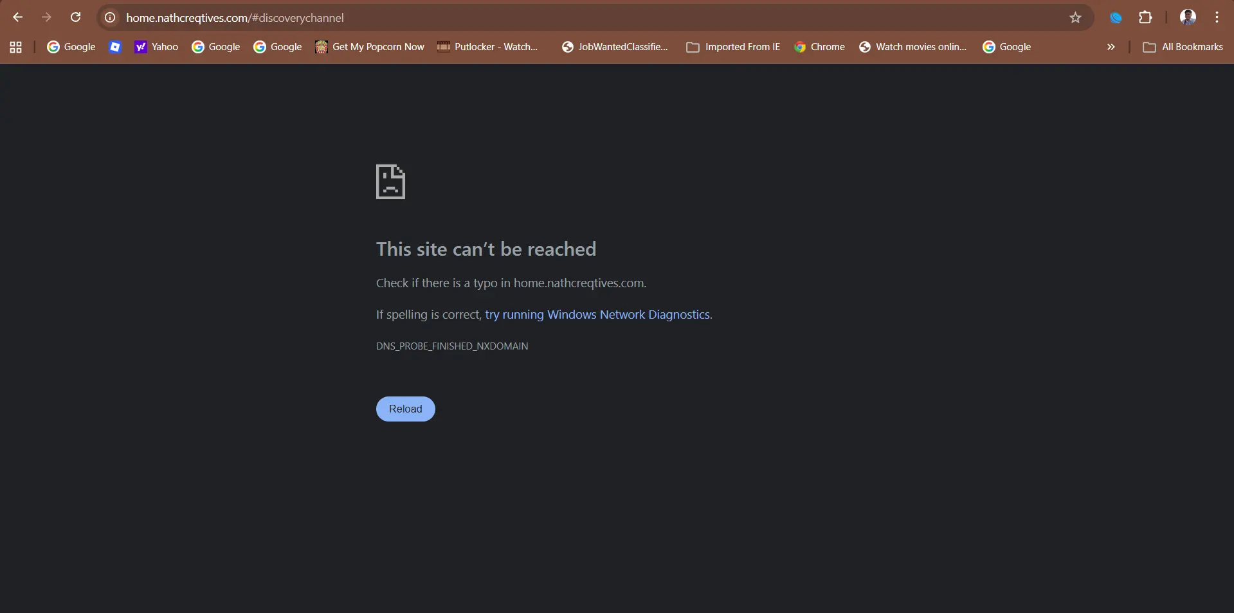
Task: Open the Google bookmark after Yahoo
Action: coord(216,47)
